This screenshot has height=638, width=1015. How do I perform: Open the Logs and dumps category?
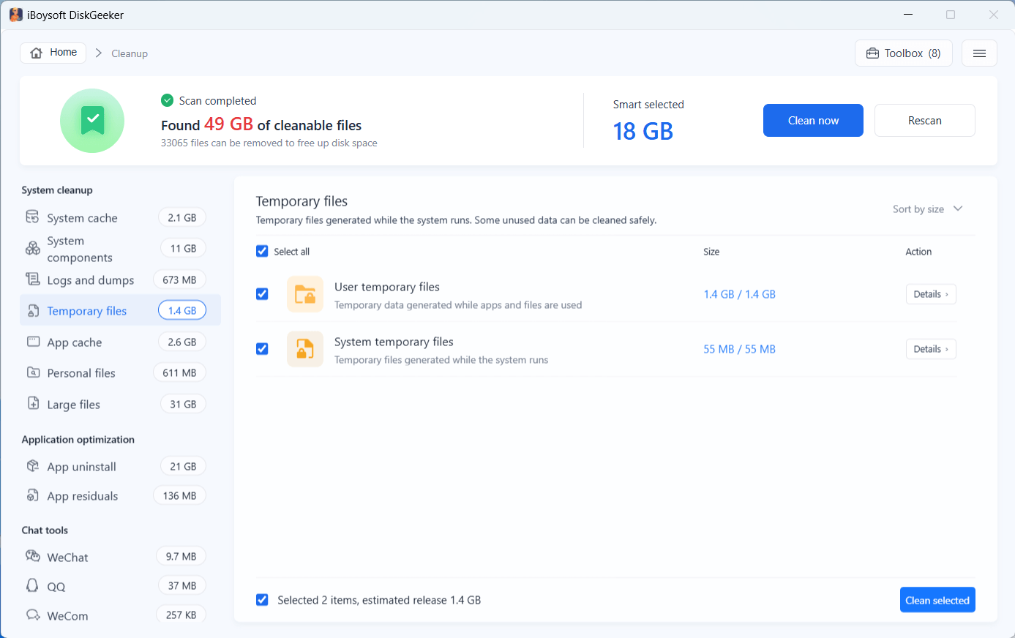pos(120,279)
